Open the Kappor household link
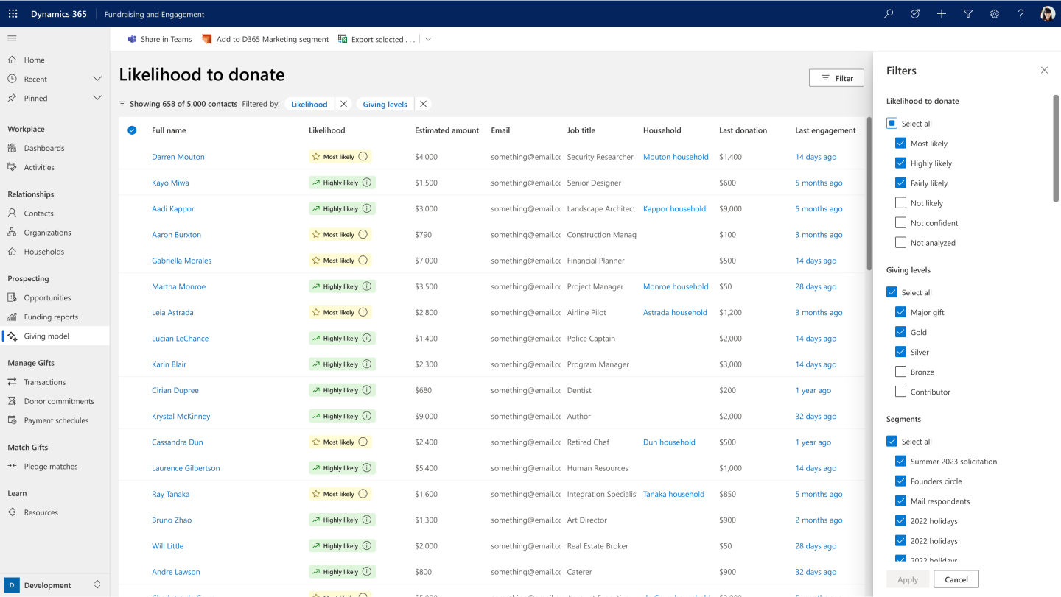1061x597 pixels. 674,209
